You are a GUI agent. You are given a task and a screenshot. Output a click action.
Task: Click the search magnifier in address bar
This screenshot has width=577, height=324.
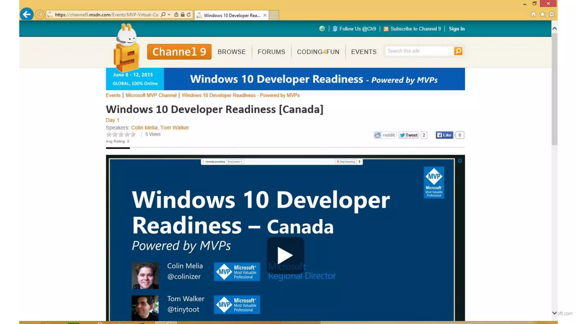[x=163, y=15]
